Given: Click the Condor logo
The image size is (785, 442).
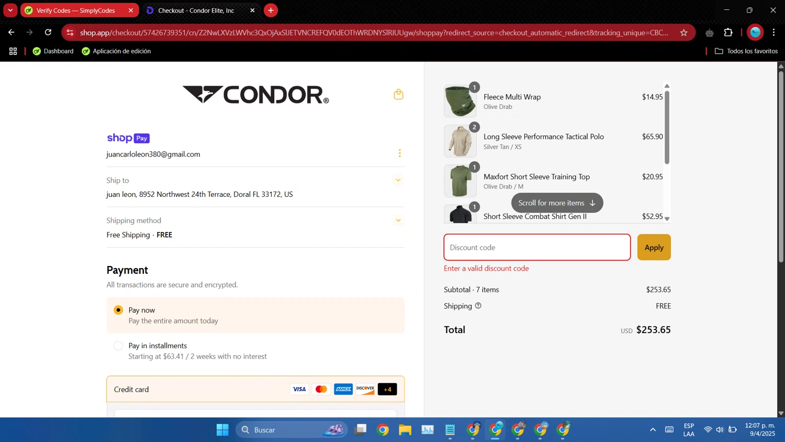Looking at the screenshot, I should point(255,95).
